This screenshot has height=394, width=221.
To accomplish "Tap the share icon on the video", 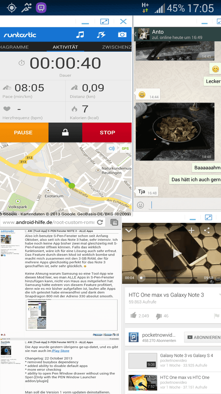I will point(207,231).
